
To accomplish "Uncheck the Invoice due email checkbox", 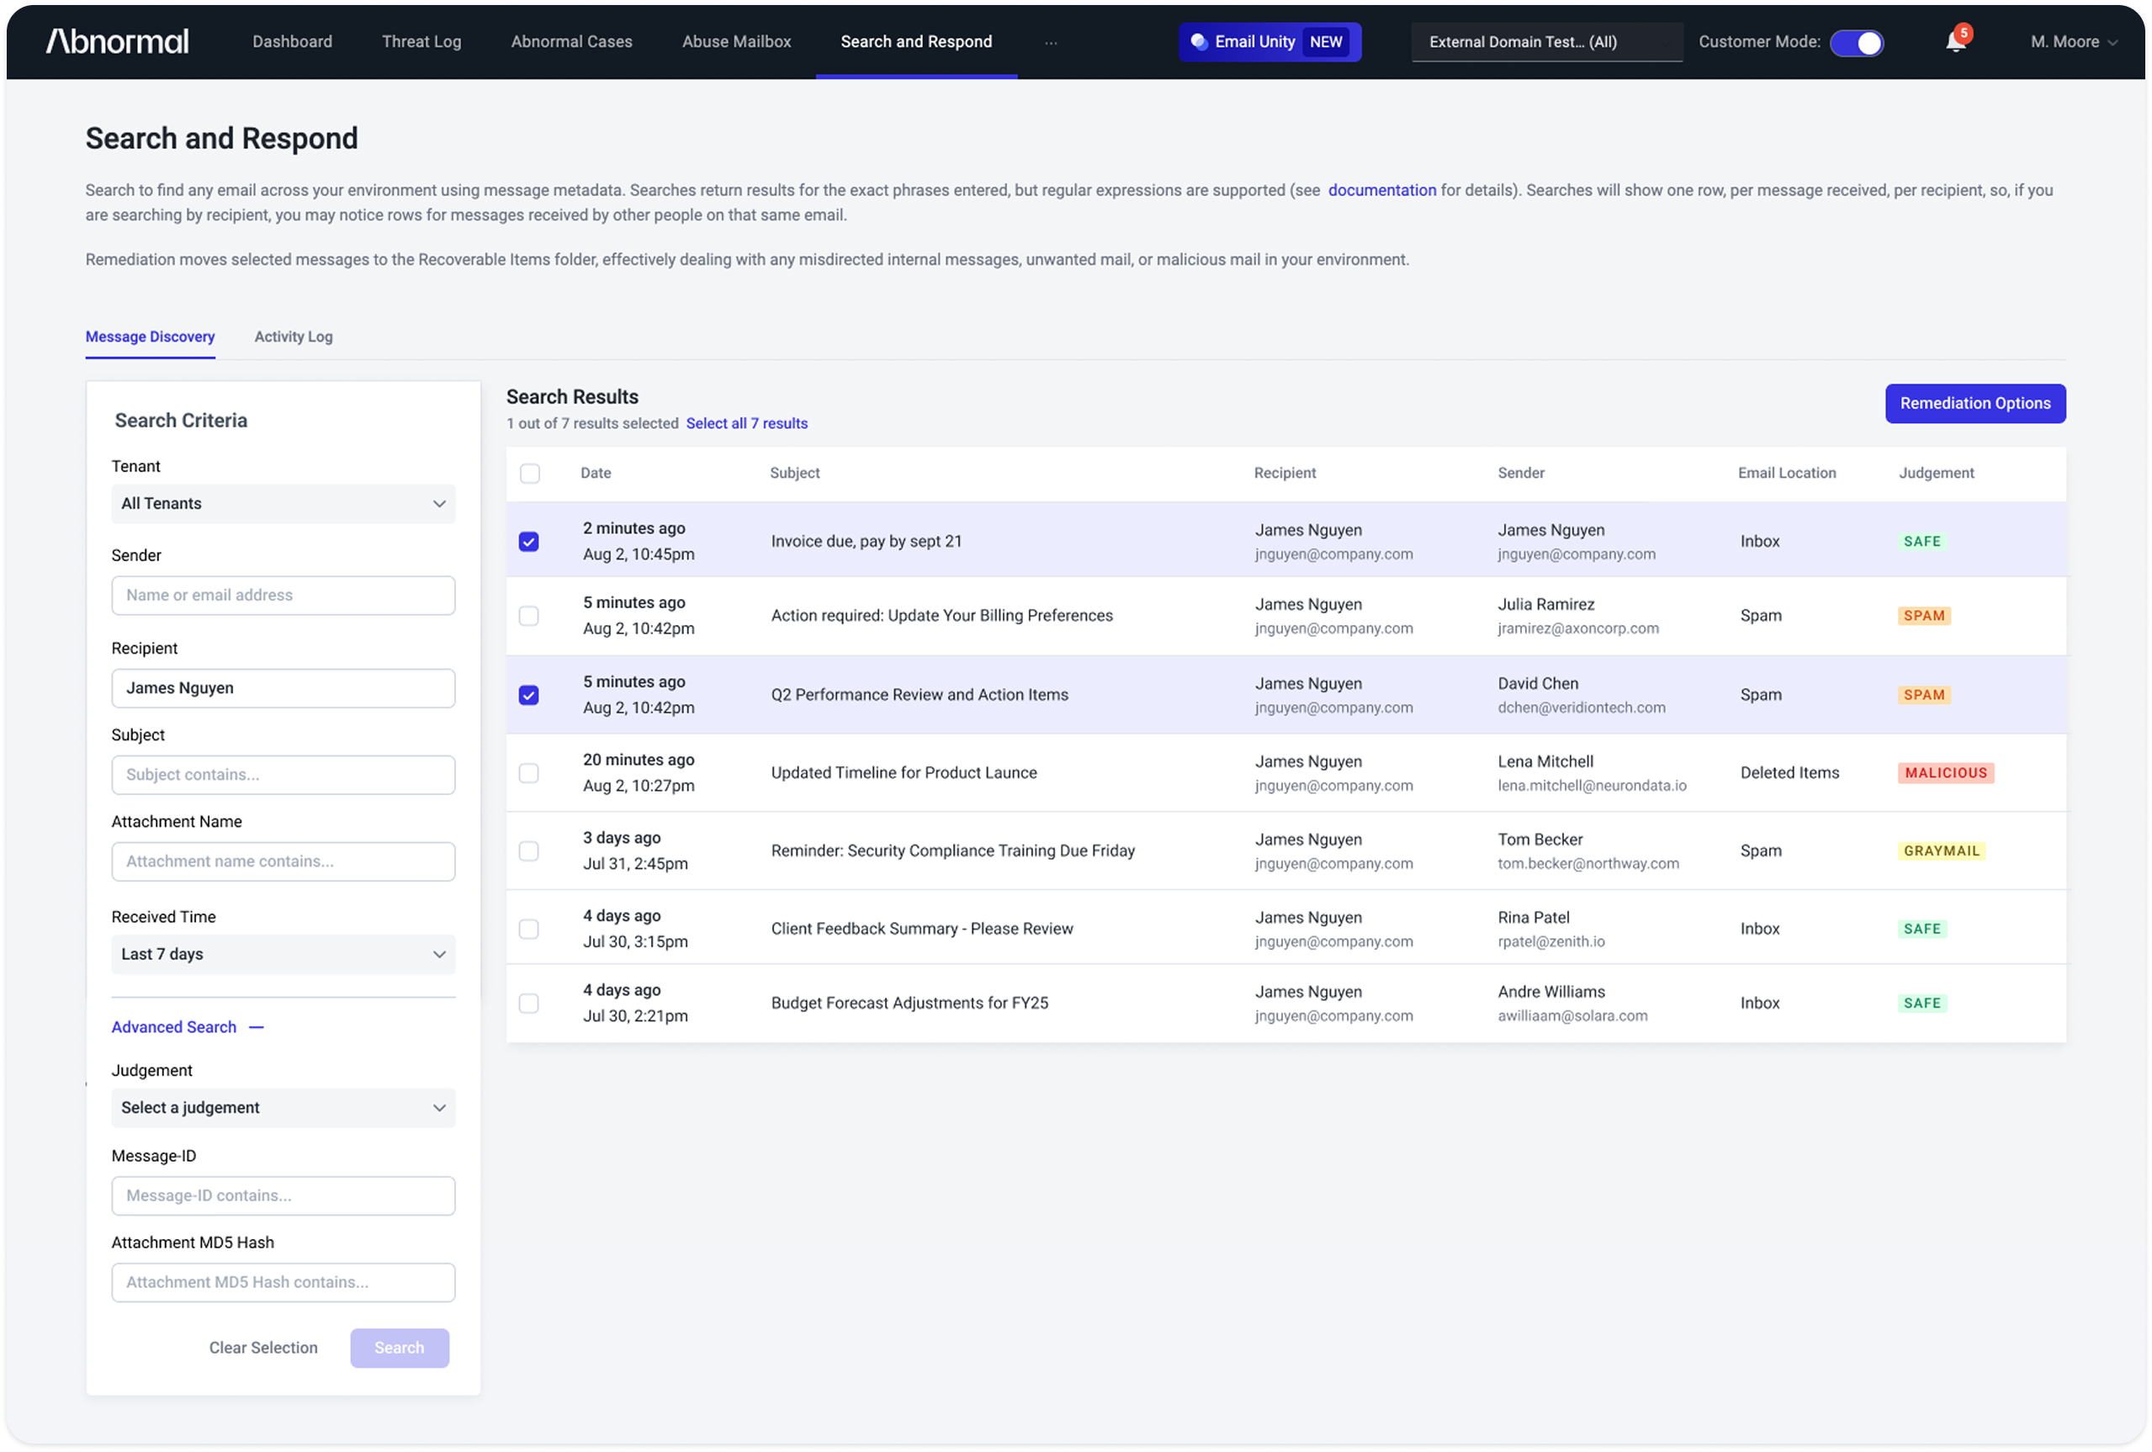I will pos(528,542).
